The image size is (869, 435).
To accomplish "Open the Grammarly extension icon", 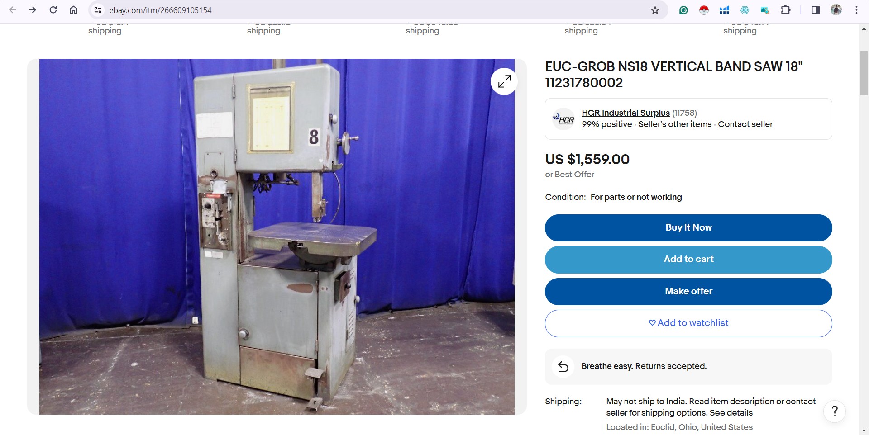I will pos(683,10).
